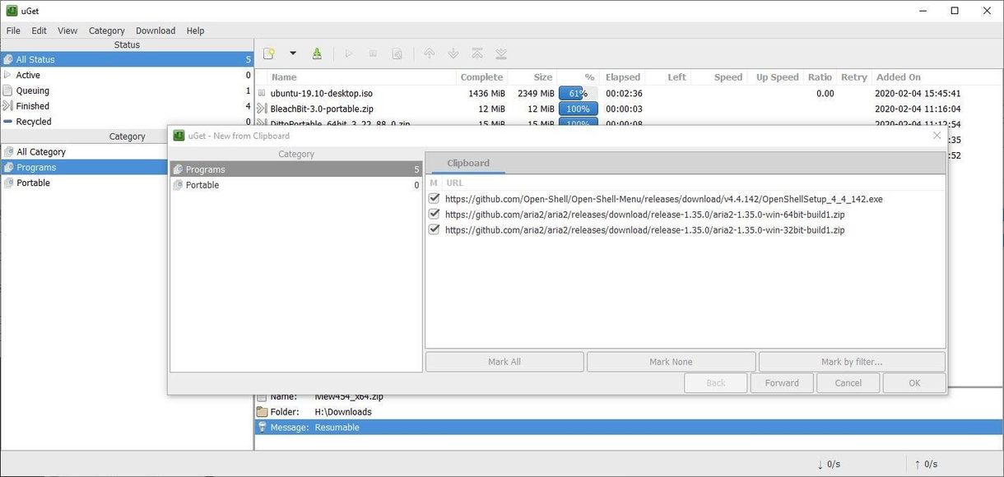Close the New from Clipboard dialog

937,136
